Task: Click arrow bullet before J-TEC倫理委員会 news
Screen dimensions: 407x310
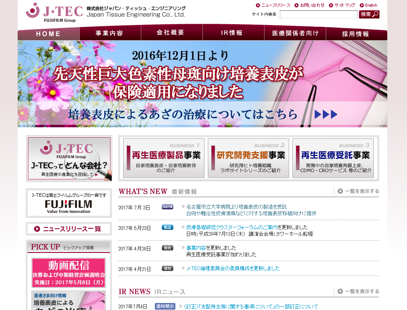Action: coord(183,268)
